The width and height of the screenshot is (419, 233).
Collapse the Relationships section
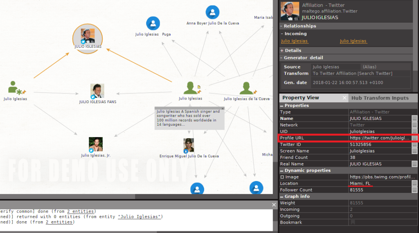pos(282,26)
